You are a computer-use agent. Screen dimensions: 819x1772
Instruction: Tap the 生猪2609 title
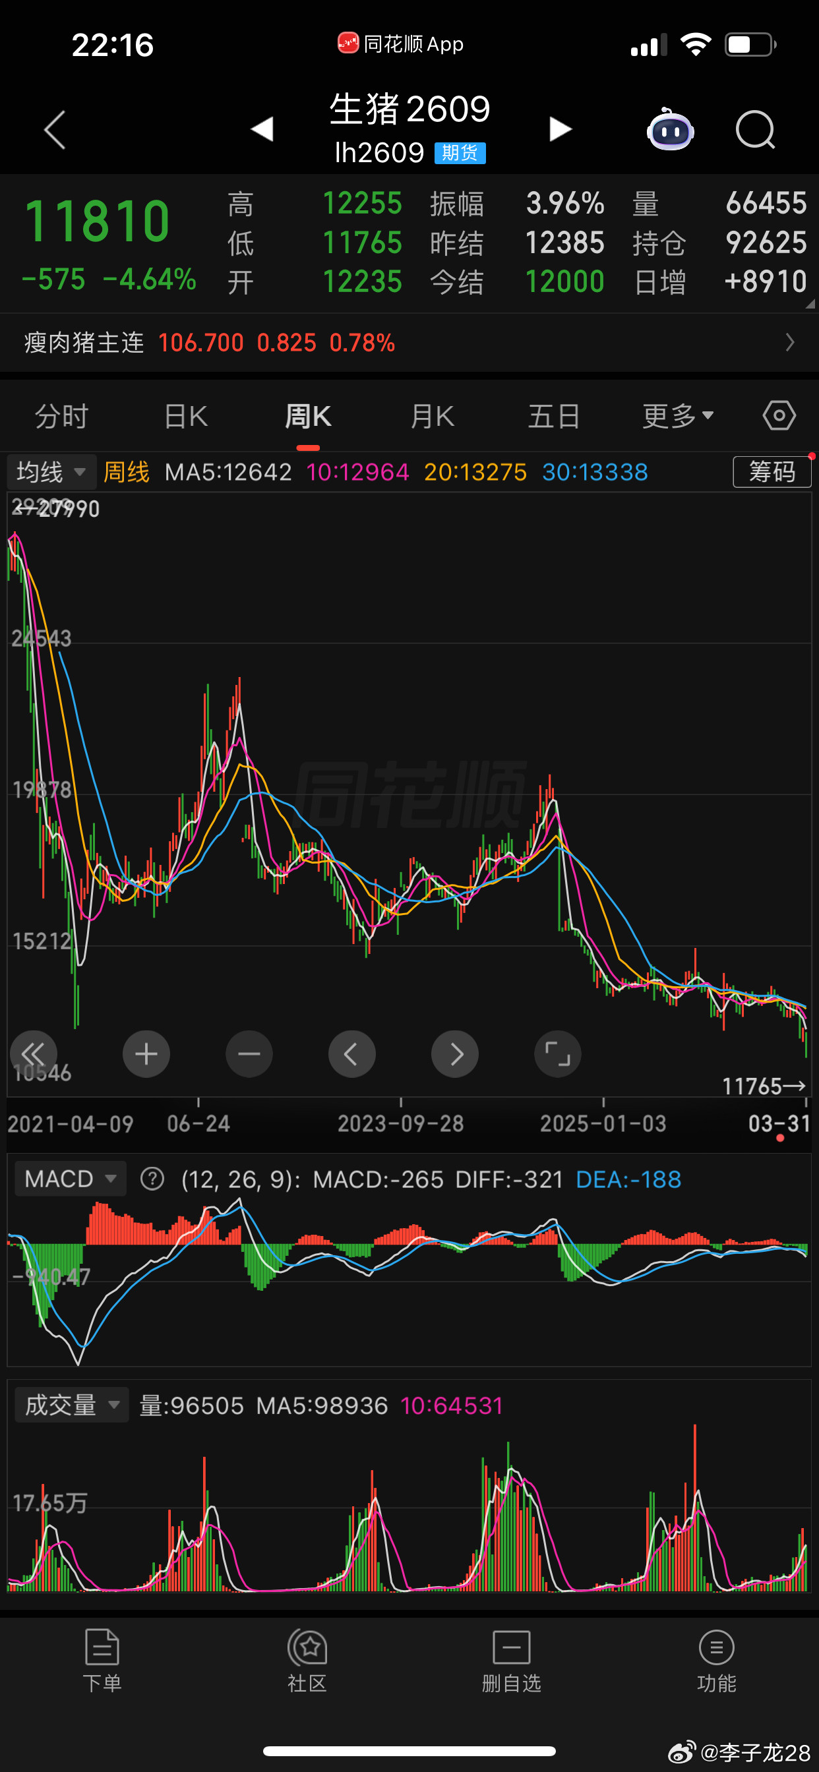(409, 109)
